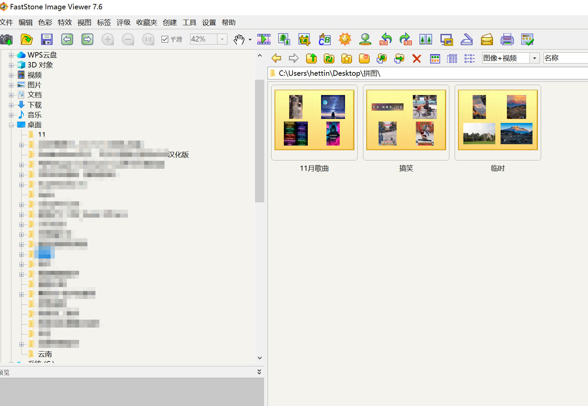
Task: Expand the WPS云盘 tree node
Action: [x=11, y=55]
